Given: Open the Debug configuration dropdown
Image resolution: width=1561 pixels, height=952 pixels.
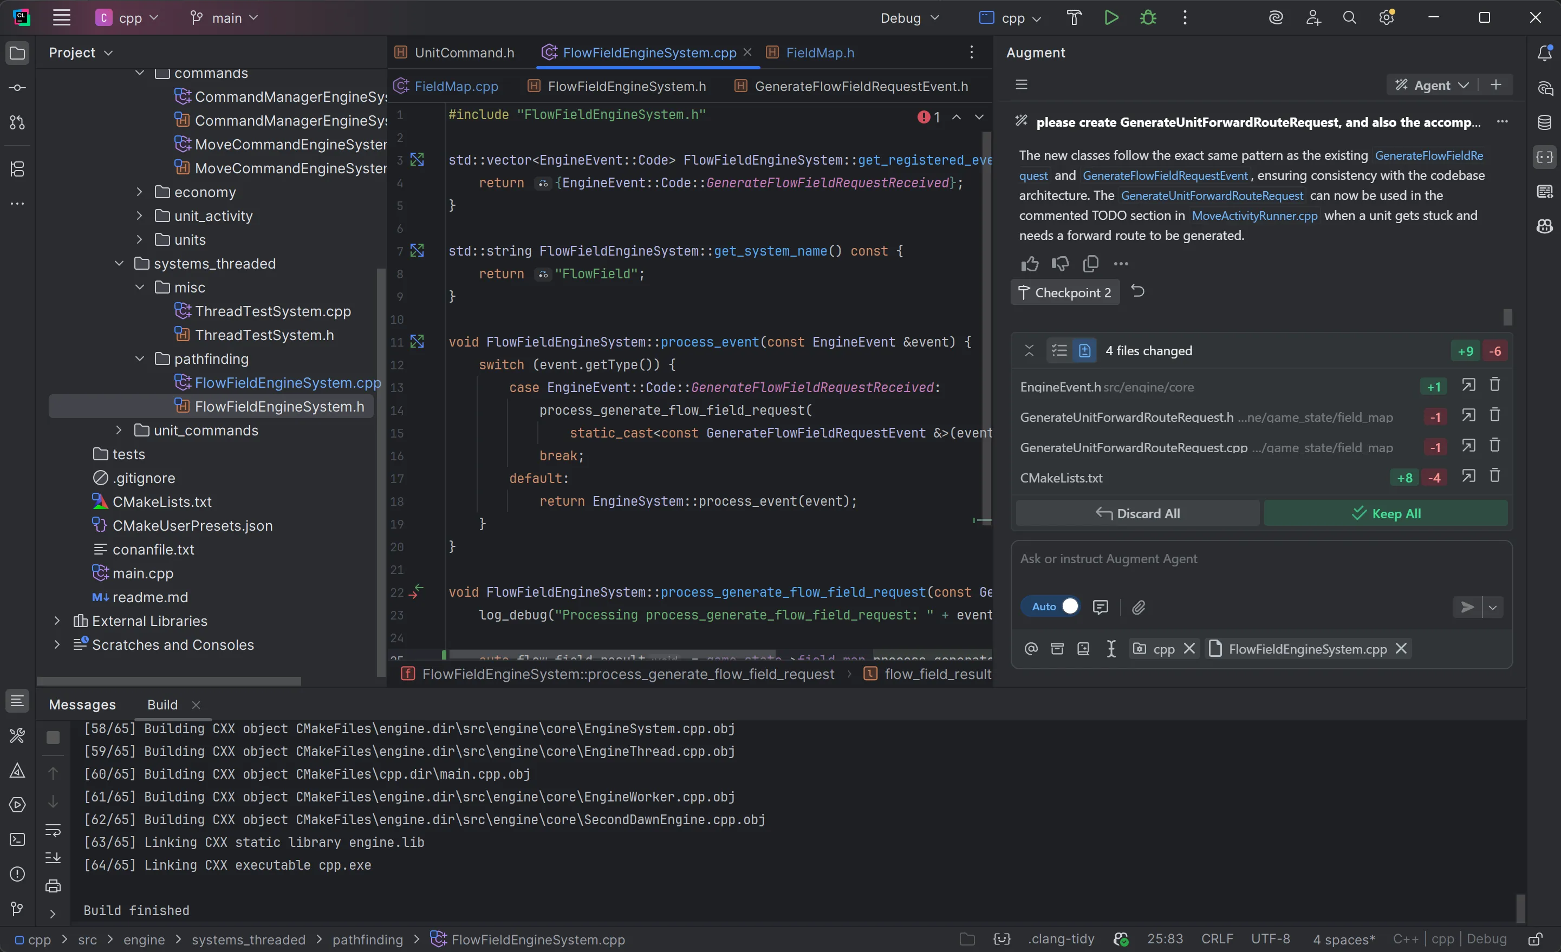Looking at the screenshot, I should pyautogui.click(x=910, y=18).
